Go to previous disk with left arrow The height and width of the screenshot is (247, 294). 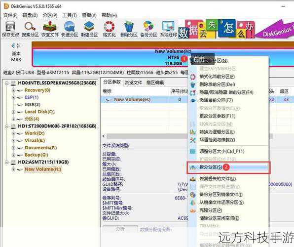tap(13, 45)
